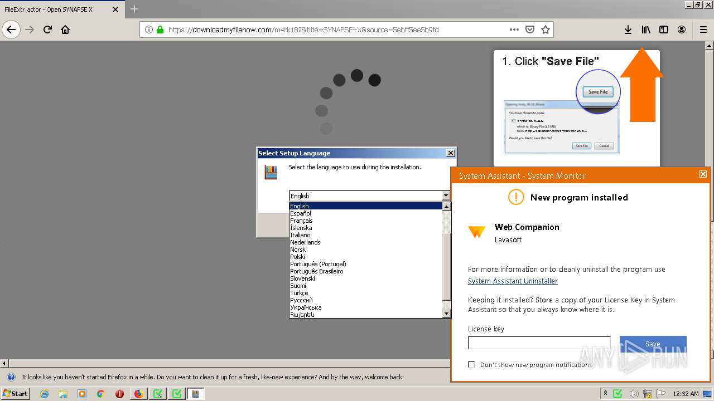Viewport: 714px width, 401px height.
Task: Click the Pocket save icon
Action: pyautogui.click(x=530, y=30)
